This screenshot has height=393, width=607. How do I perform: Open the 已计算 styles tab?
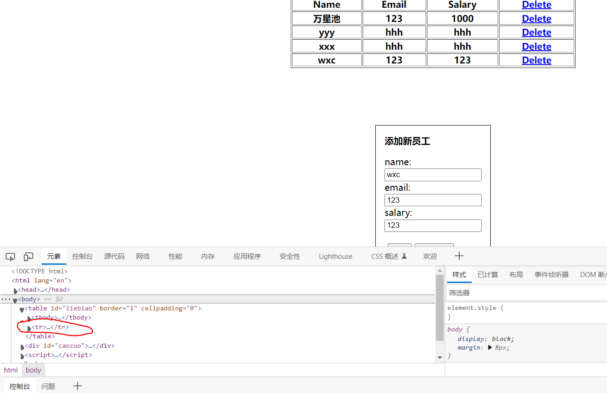[x=488, y=274]
